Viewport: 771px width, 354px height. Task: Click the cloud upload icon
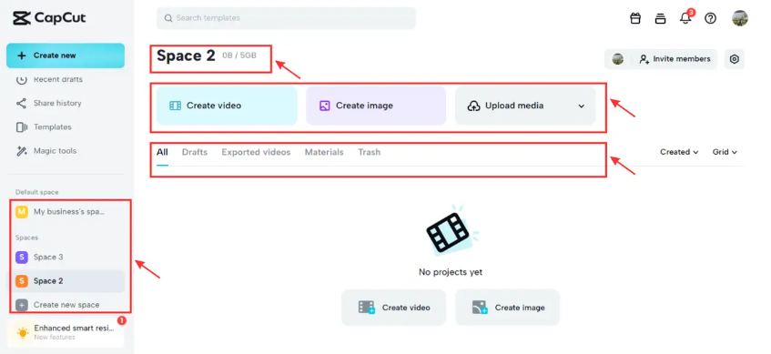pyautogui.click(x=473, y=106)
